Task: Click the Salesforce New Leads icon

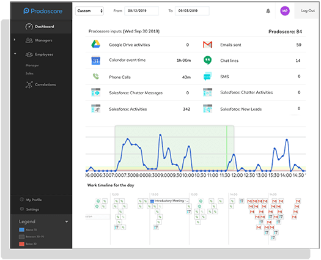Action: pyautogui.click(x=208, y=108)
